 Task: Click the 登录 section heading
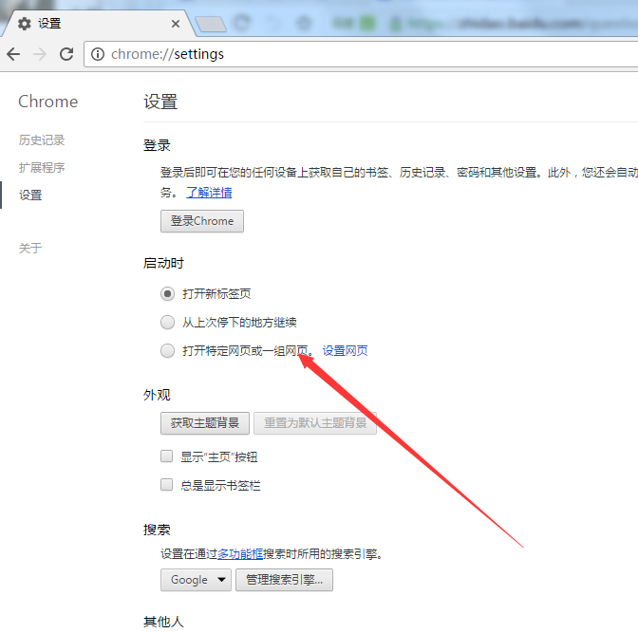(157, 145)
